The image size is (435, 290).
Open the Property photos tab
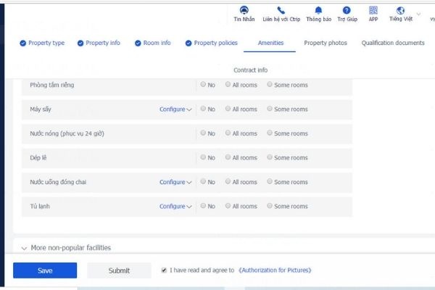coord(326,43)
